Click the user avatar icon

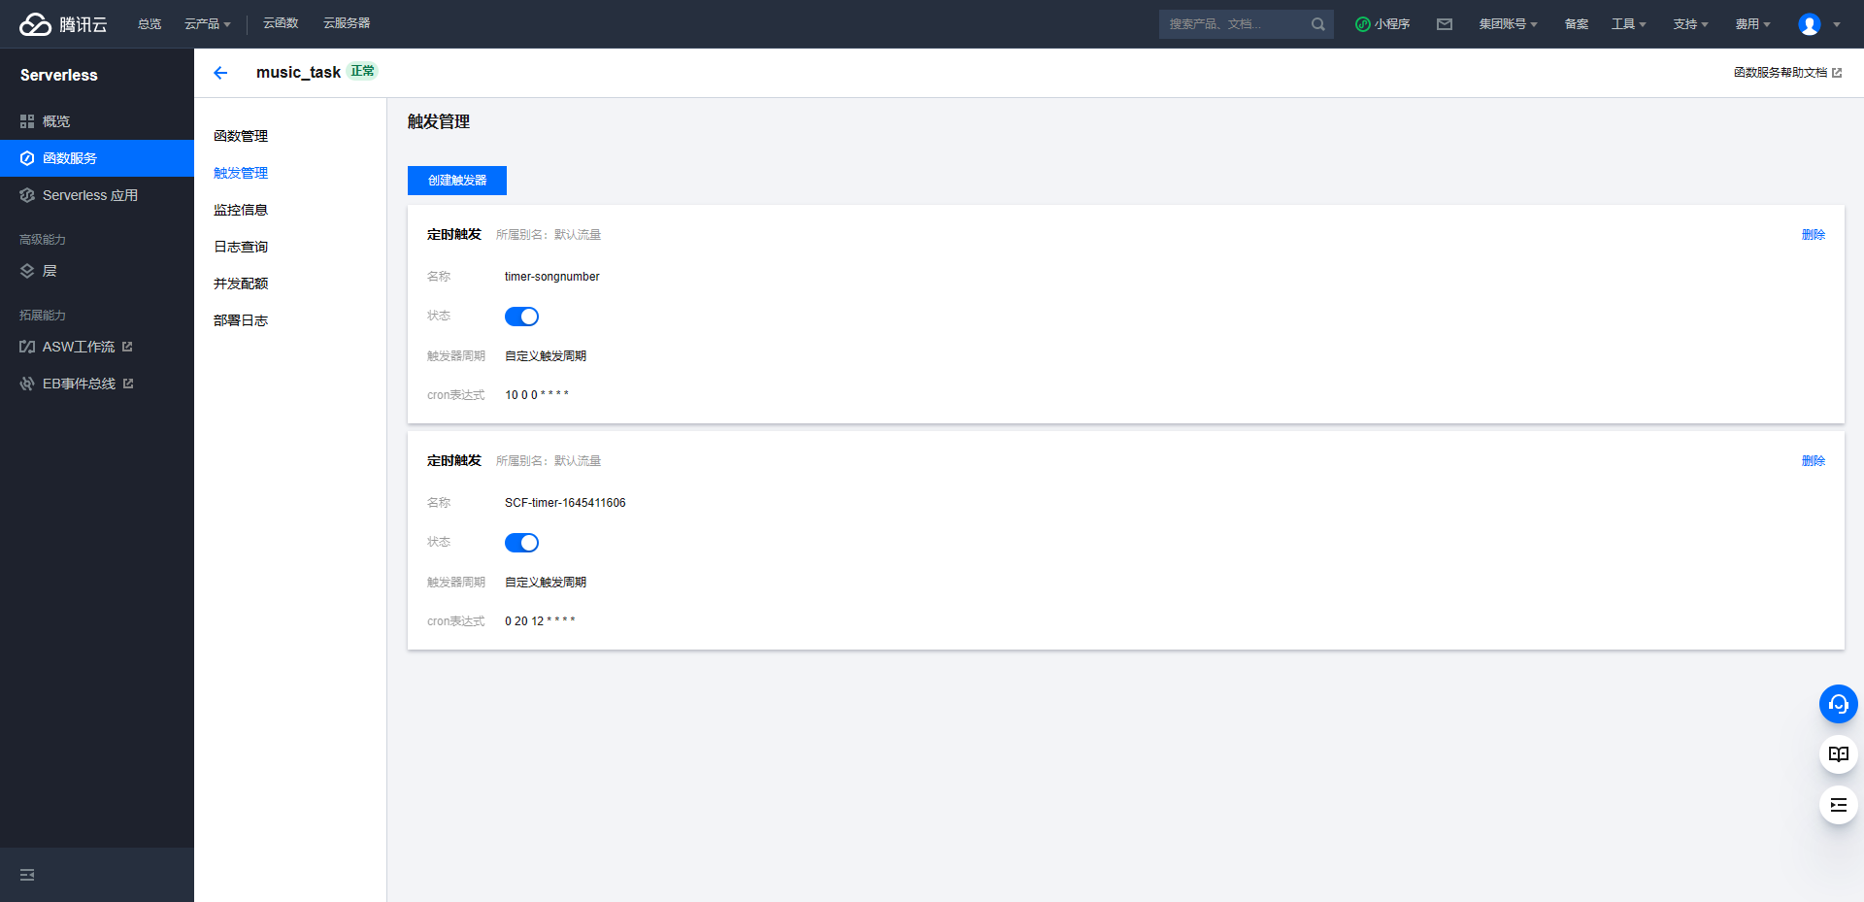(x=1810, y=24)
